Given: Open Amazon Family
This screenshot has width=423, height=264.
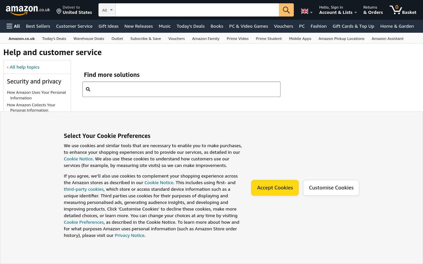Looking at the screenshot, I should [206, 39].
